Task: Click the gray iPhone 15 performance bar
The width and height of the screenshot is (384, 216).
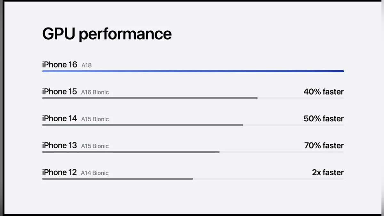Action: click(150, 98)
